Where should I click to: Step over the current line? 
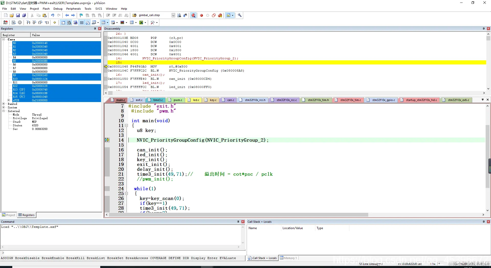click(35, 23)
